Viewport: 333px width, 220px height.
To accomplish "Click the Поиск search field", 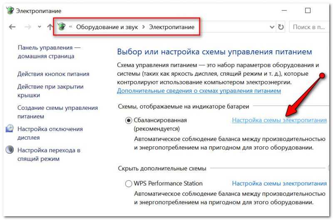I will [x=309, y=27].
